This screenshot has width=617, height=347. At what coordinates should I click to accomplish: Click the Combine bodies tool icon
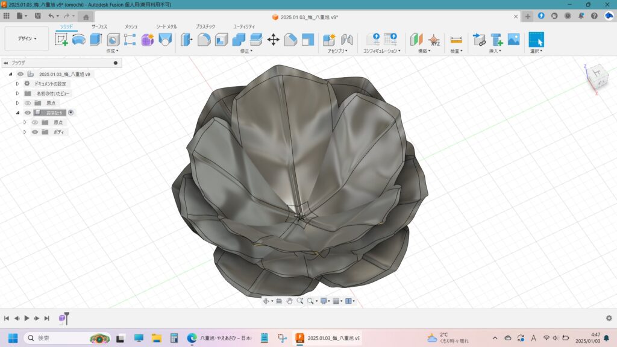tap(239, 40)
